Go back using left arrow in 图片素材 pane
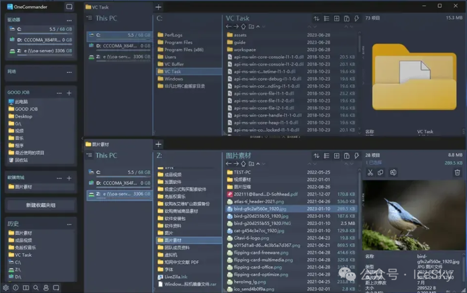 click(x=229, y=164)
